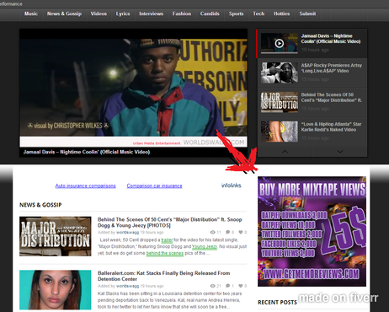
Task: Open A$AP Rocky Premieres Artsy video title
Action: pos(332,68)
